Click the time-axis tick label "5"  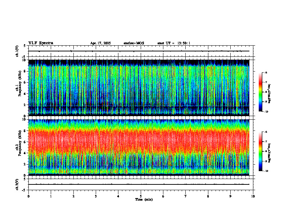[141, 196]
